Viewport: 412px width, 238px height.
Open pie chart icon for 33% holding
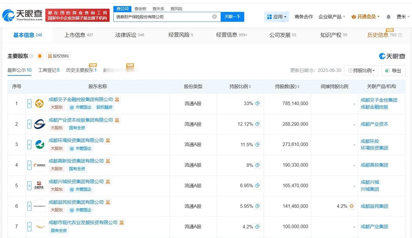click(257, 104)
